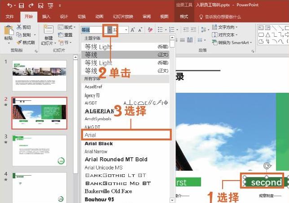Screen dimensions: 289x203
Task: Switch to the 视图 ribbon tab
Action: pyautogui.click(x=164, y=17)
